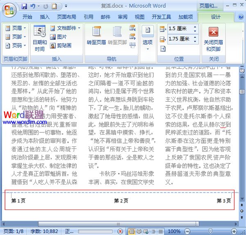246x235 pixels.
Task: Click the 页面: 1/8 status indicator
Action: click(x=14, y=231)
